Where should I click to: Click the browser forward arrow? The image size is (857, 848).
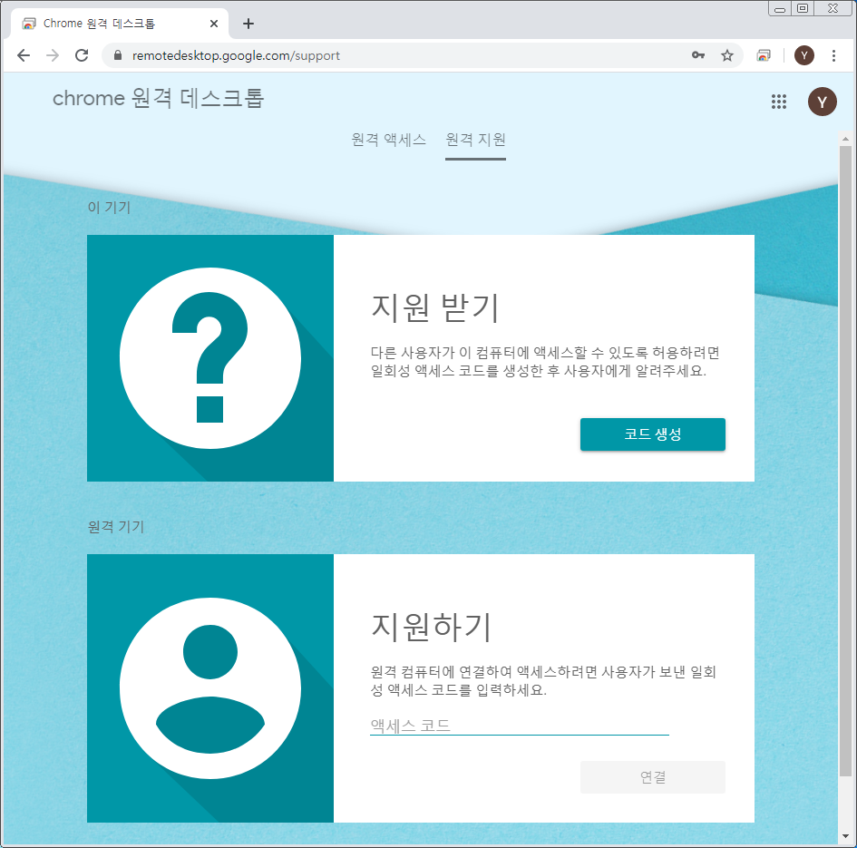(x=53, y=55)
